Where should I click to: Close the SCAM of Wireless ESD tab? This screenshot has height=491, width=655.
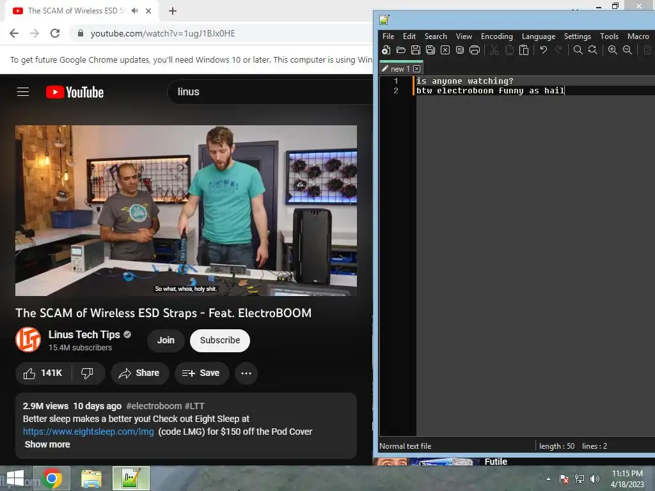tap(148, 11)
